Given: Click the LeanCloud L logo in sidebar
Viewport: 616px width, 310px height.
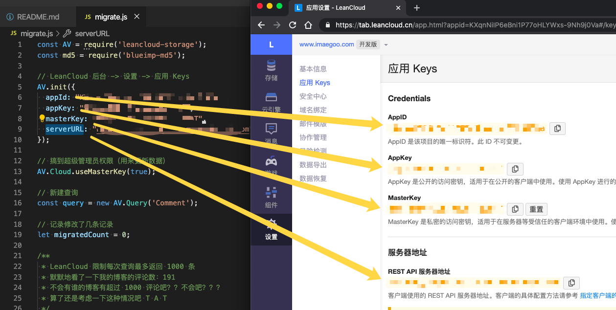Looking at the screenshot, I should click(x=271, y=44).
